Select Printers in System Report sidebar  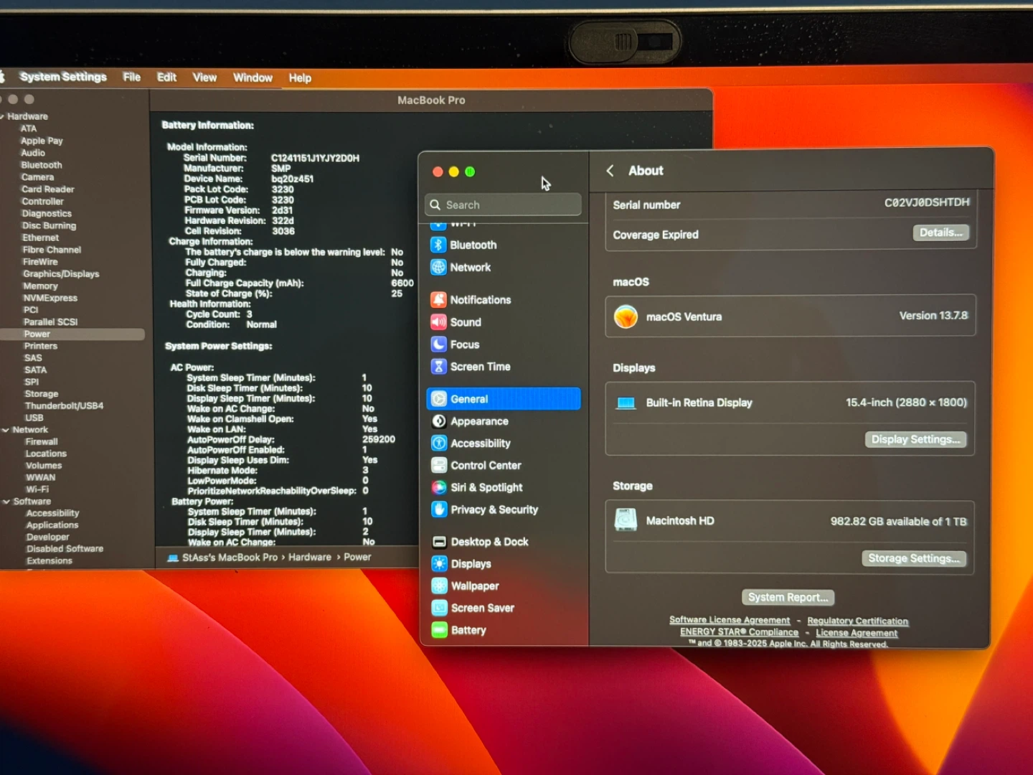click(x=41, y=346)
